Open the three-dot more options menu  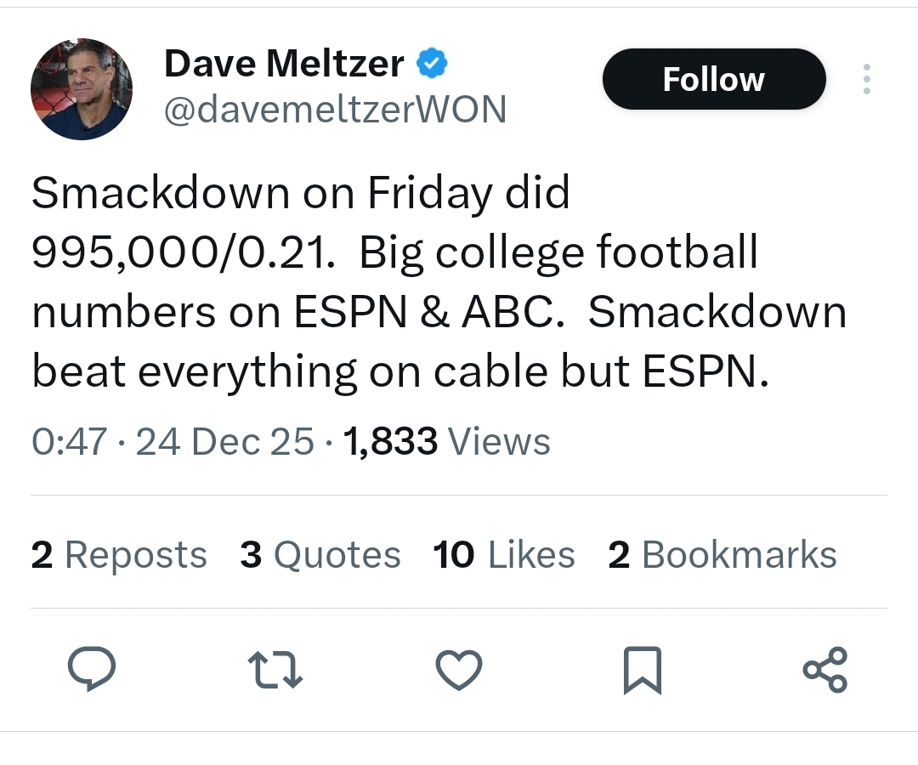point(866,79)
